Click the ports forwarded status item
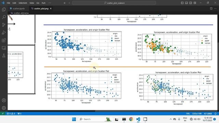This screenshot has width=219, height=123. pyautogui.click(x=20, y=113)
